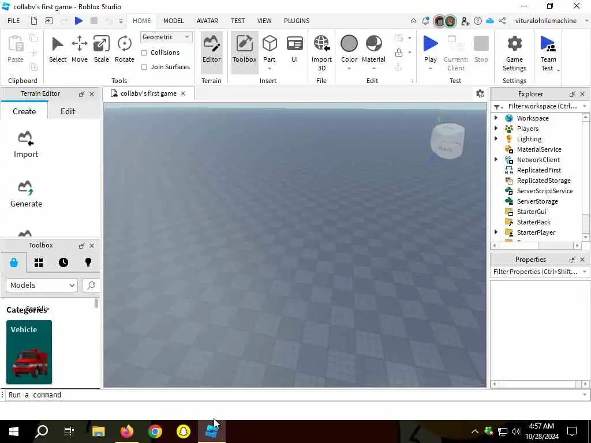Screen dimensions: 591x443
Task: Click the Material tool icon
Action: (373, 44)
